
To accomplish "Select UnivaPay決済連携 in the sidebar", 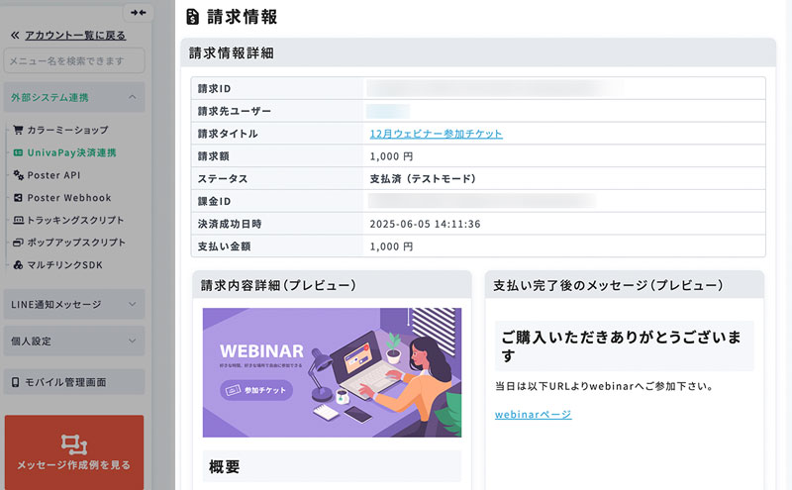I will 71,153.
